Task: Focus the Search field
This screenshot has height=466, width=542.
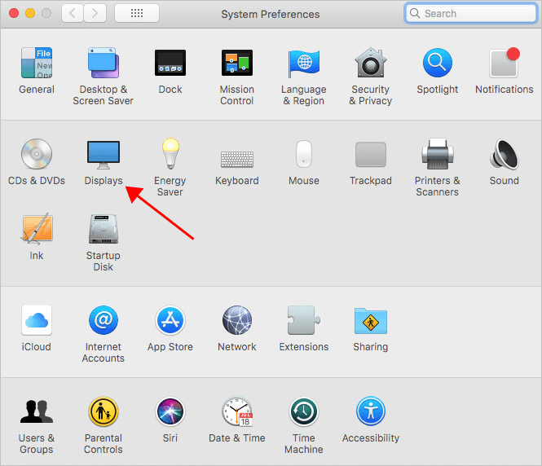Action: point(471,13)
